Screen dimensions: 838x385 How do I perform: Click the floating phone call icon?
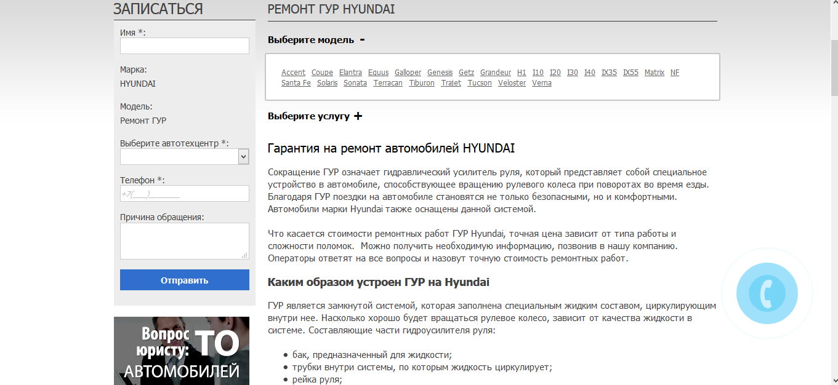click(767, 293)
